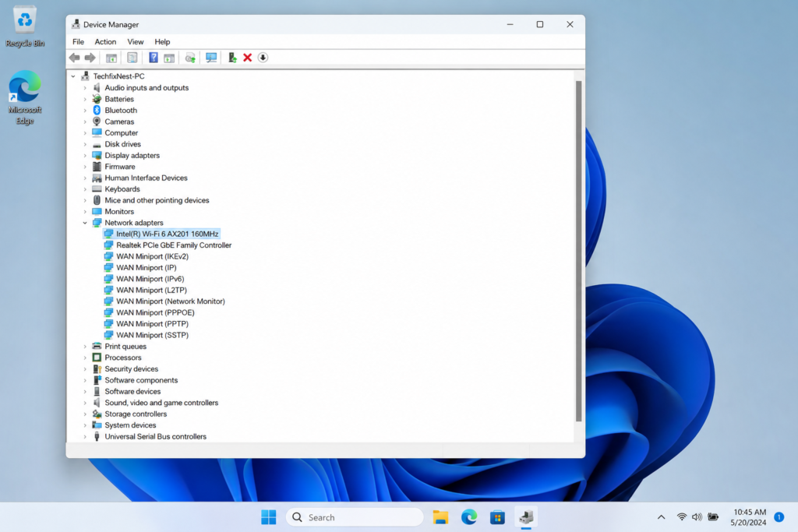
Task: Click the Cameras category icon
Action: click(x=97, y=122)
